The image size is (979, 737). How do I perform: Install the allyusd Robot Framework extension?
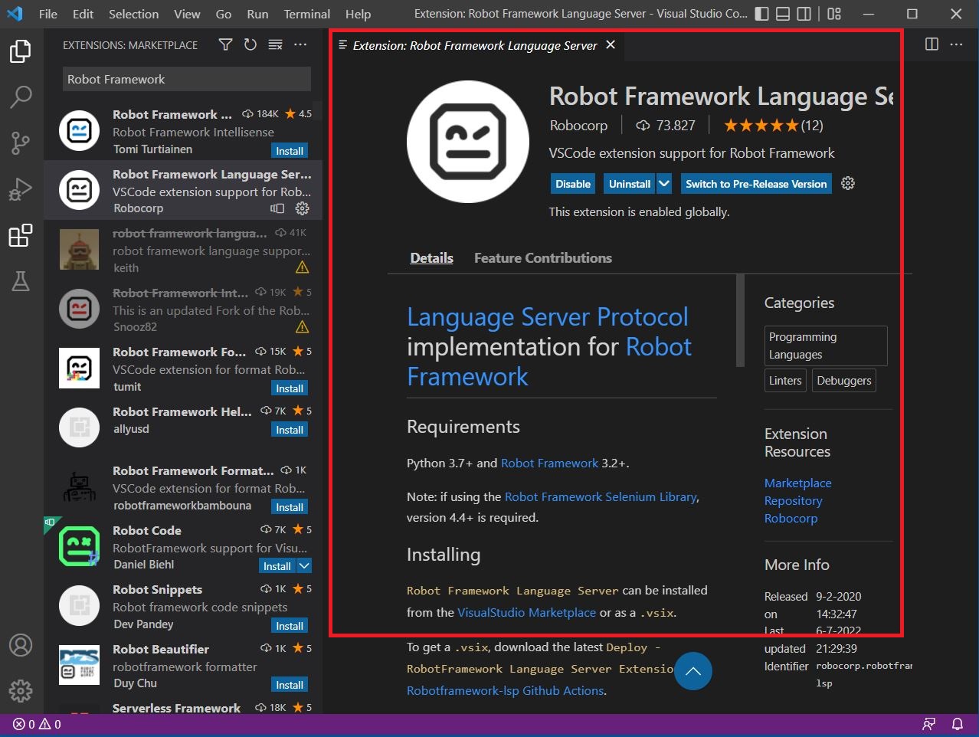(x=290, y=430)
